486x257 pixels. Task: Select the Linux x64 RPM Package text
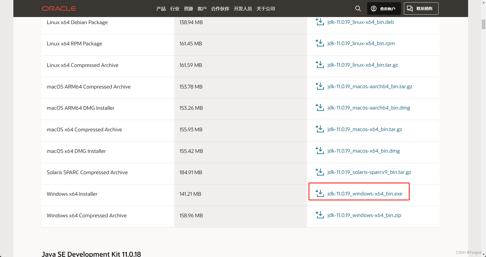coord(74,44)
